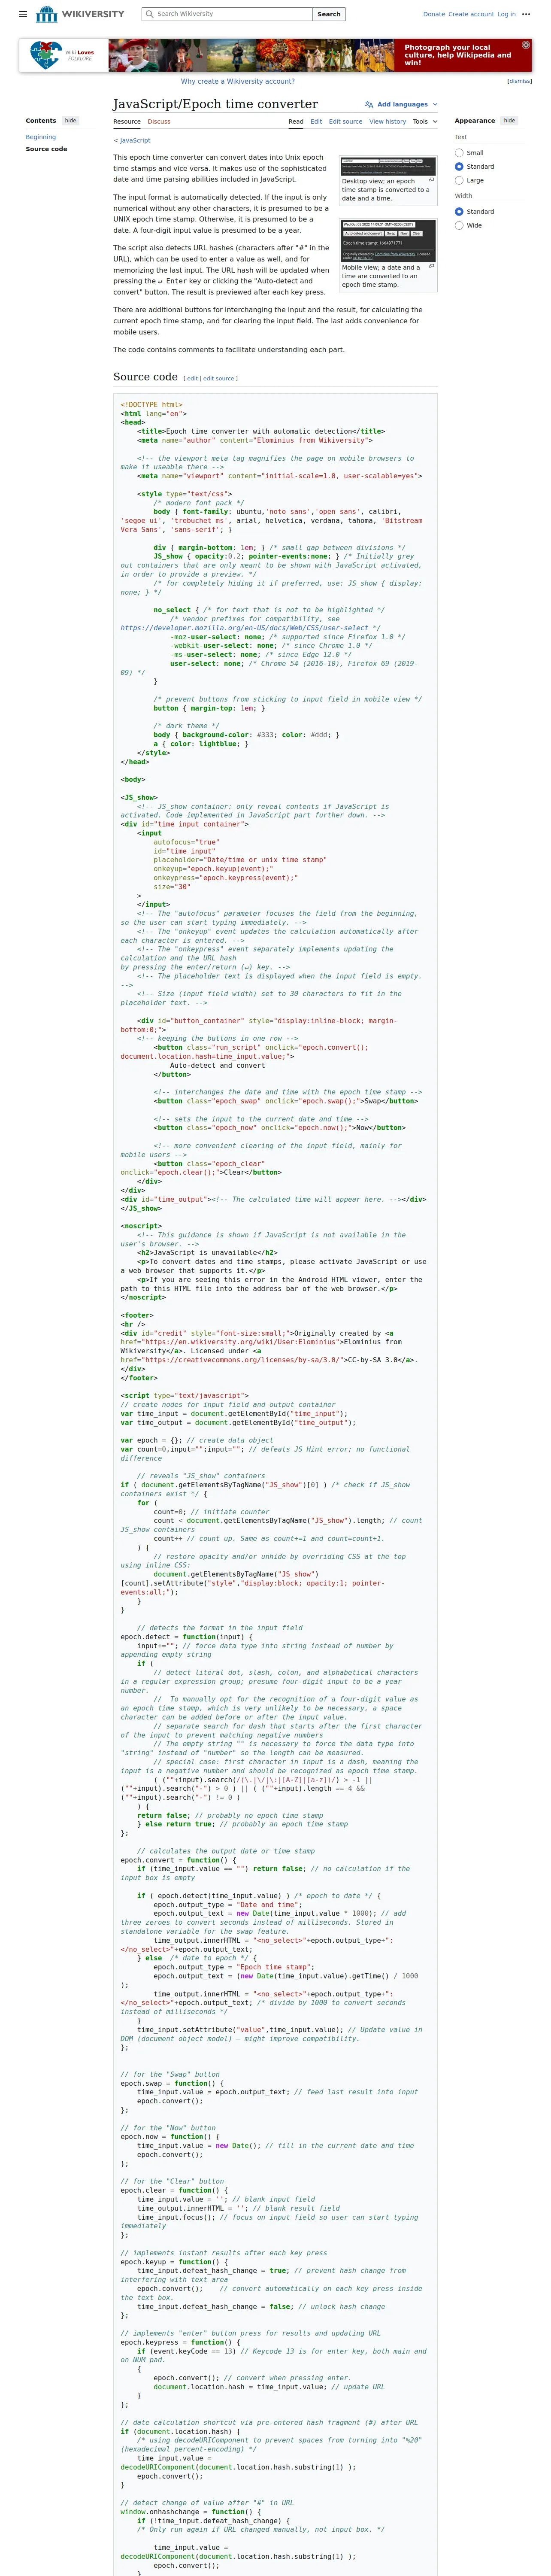The width and height of the screenshot is (551, 2576).
Task: Hide the Contents sidebar
Action: point(70,120)
